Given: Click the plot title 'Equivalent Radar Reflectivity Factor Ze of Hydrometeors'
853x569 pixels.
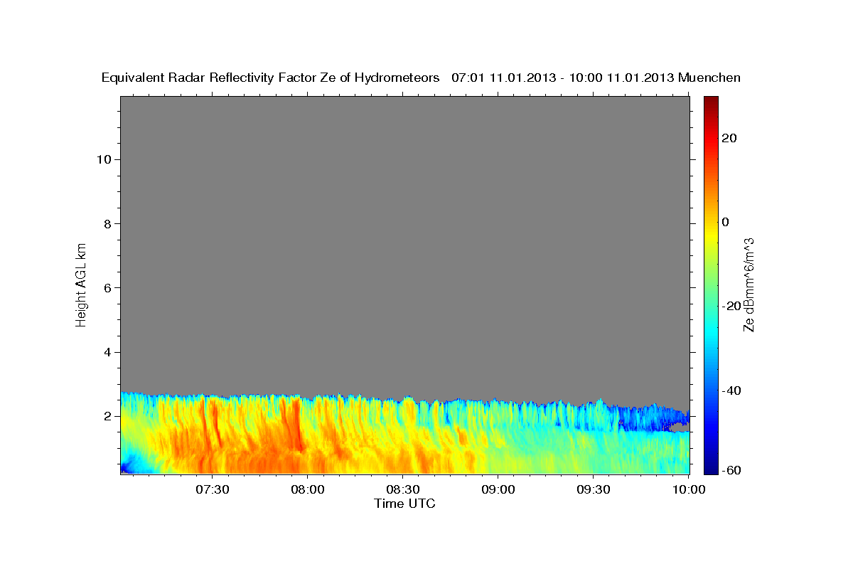Looking at the screenshot, I should [271, 78].
